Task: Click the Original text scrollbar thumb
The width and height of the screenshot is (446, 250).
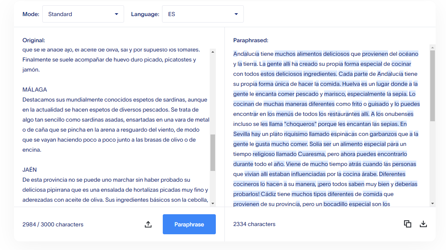Action: click(213, 153)
